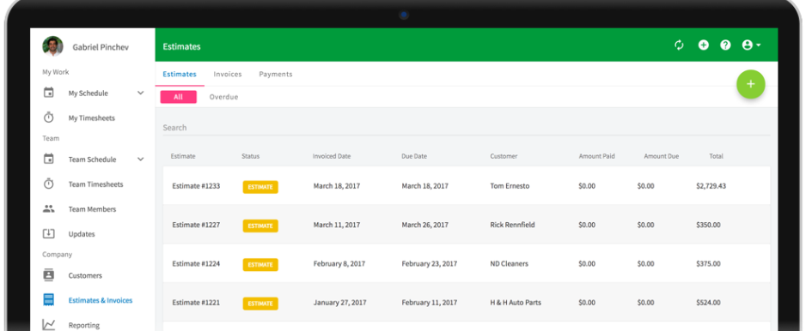
Task: Sort by Total column header
Action: [x=717, y=156]
